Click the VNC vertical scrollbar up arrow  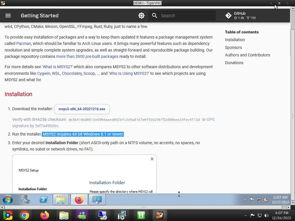click(x=293, y=8)
